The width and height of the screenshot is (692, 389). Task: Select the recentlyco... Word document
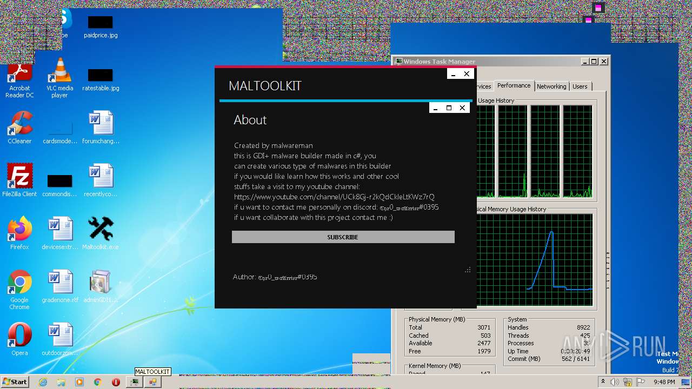pos(101,180)
